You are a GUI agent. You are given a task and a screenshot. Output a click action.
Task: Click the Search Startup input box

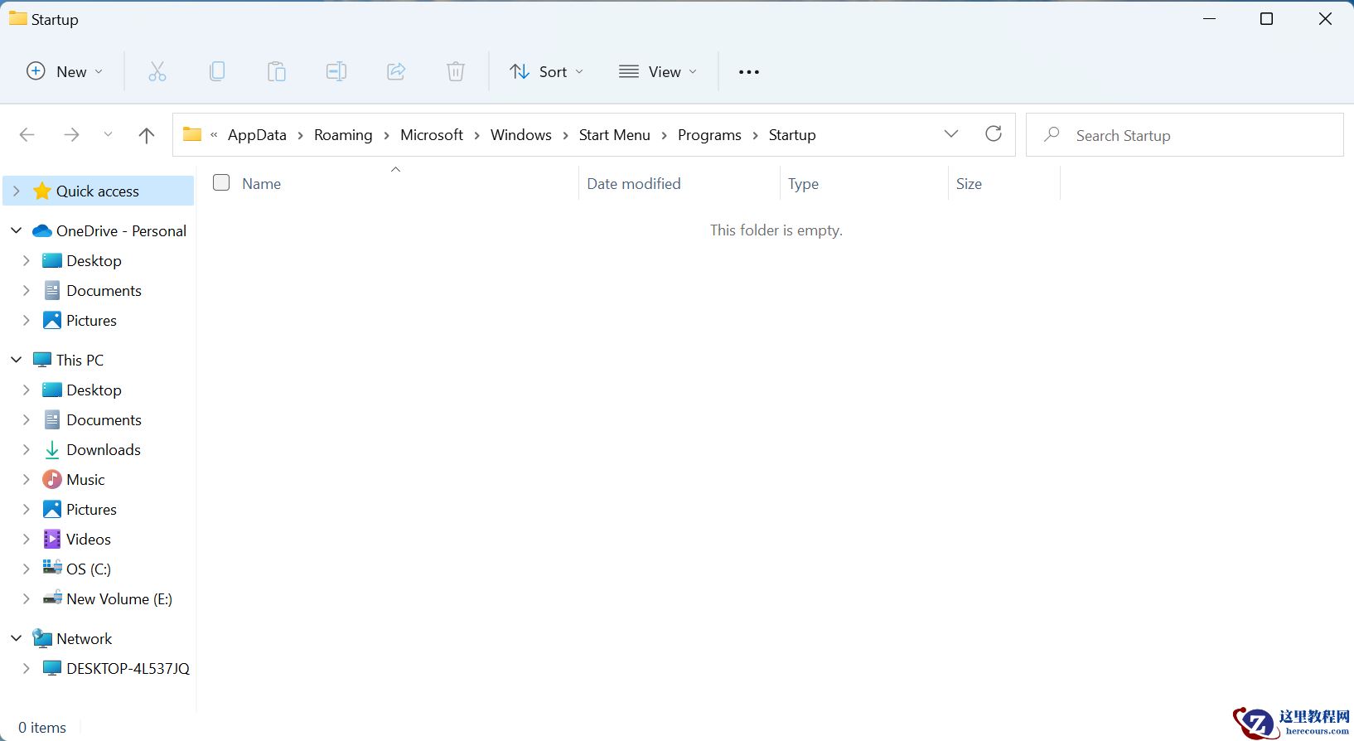pyautogui.click(x=1193, y=135)
